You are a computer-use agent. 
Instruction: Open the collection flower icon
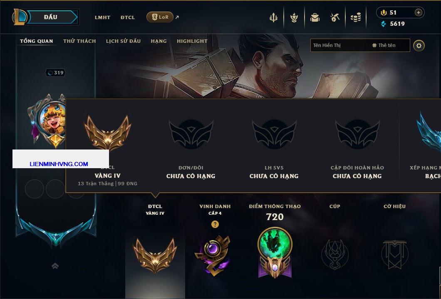pos(294,18)
